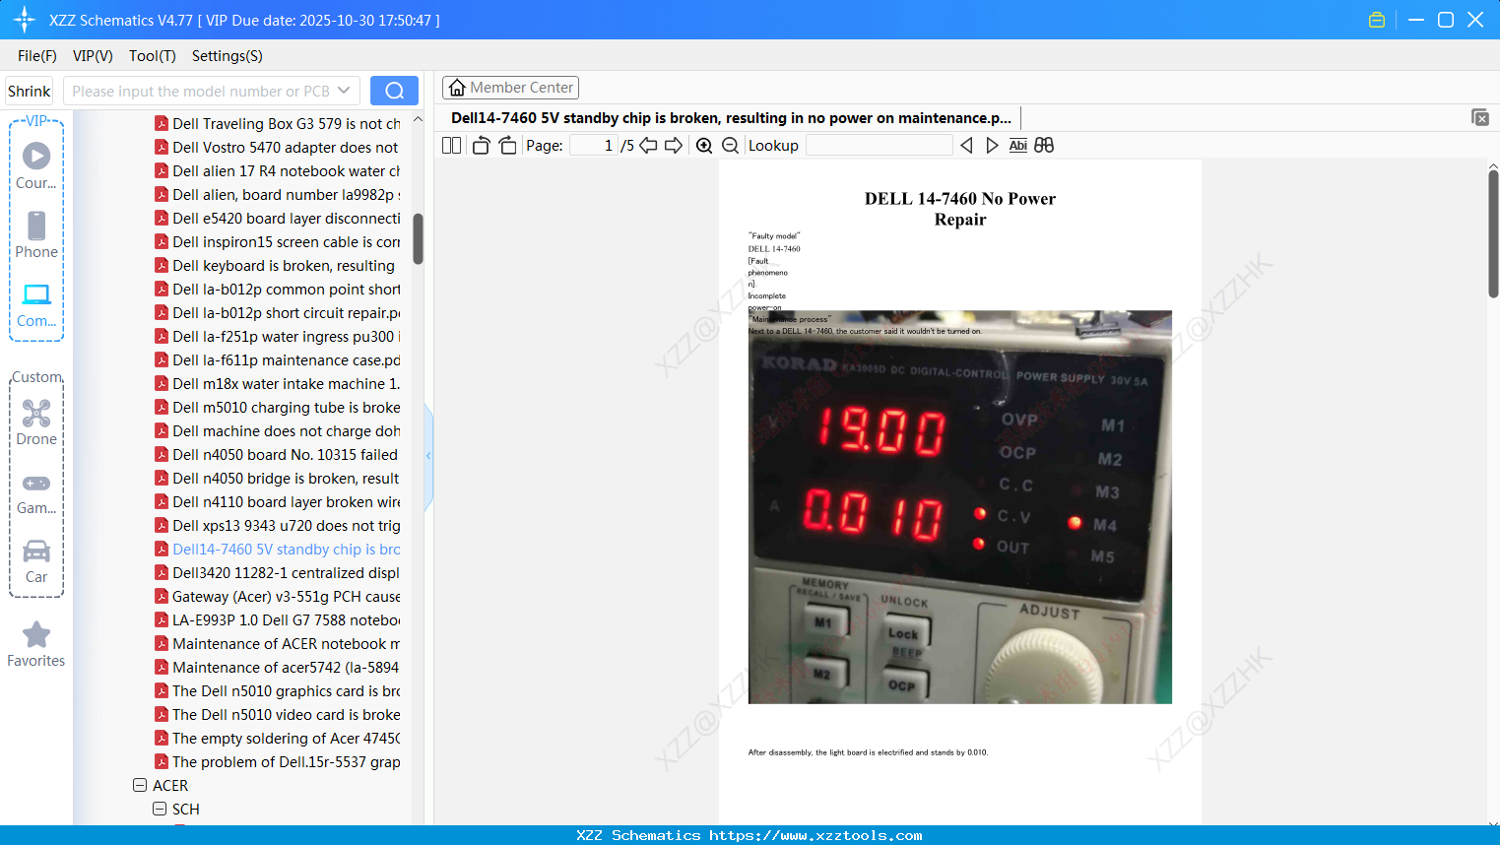Open 'Dell la-f611p maintenance case' file
The image size is (1500, 845).
278,359
